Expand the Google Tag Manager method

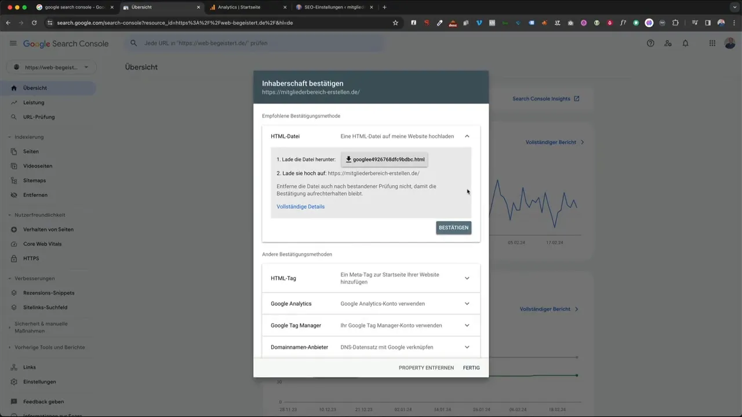[467, 325]
